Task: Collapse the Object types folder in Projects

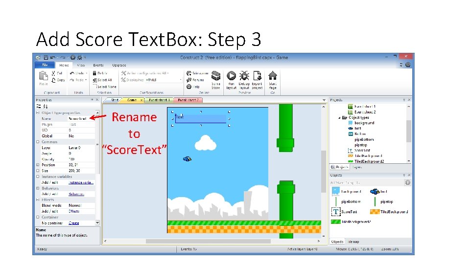Action: pyautogui.click(x=339, y=118)
